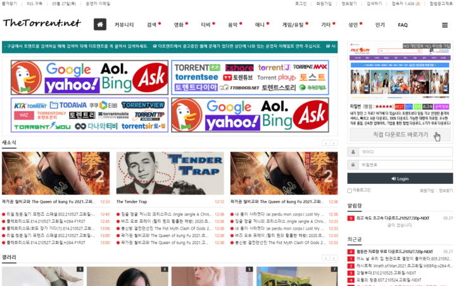Screen dimensions: 456x286
Task: Select the 알림장 section heading
Action: [x=355, y=205]
